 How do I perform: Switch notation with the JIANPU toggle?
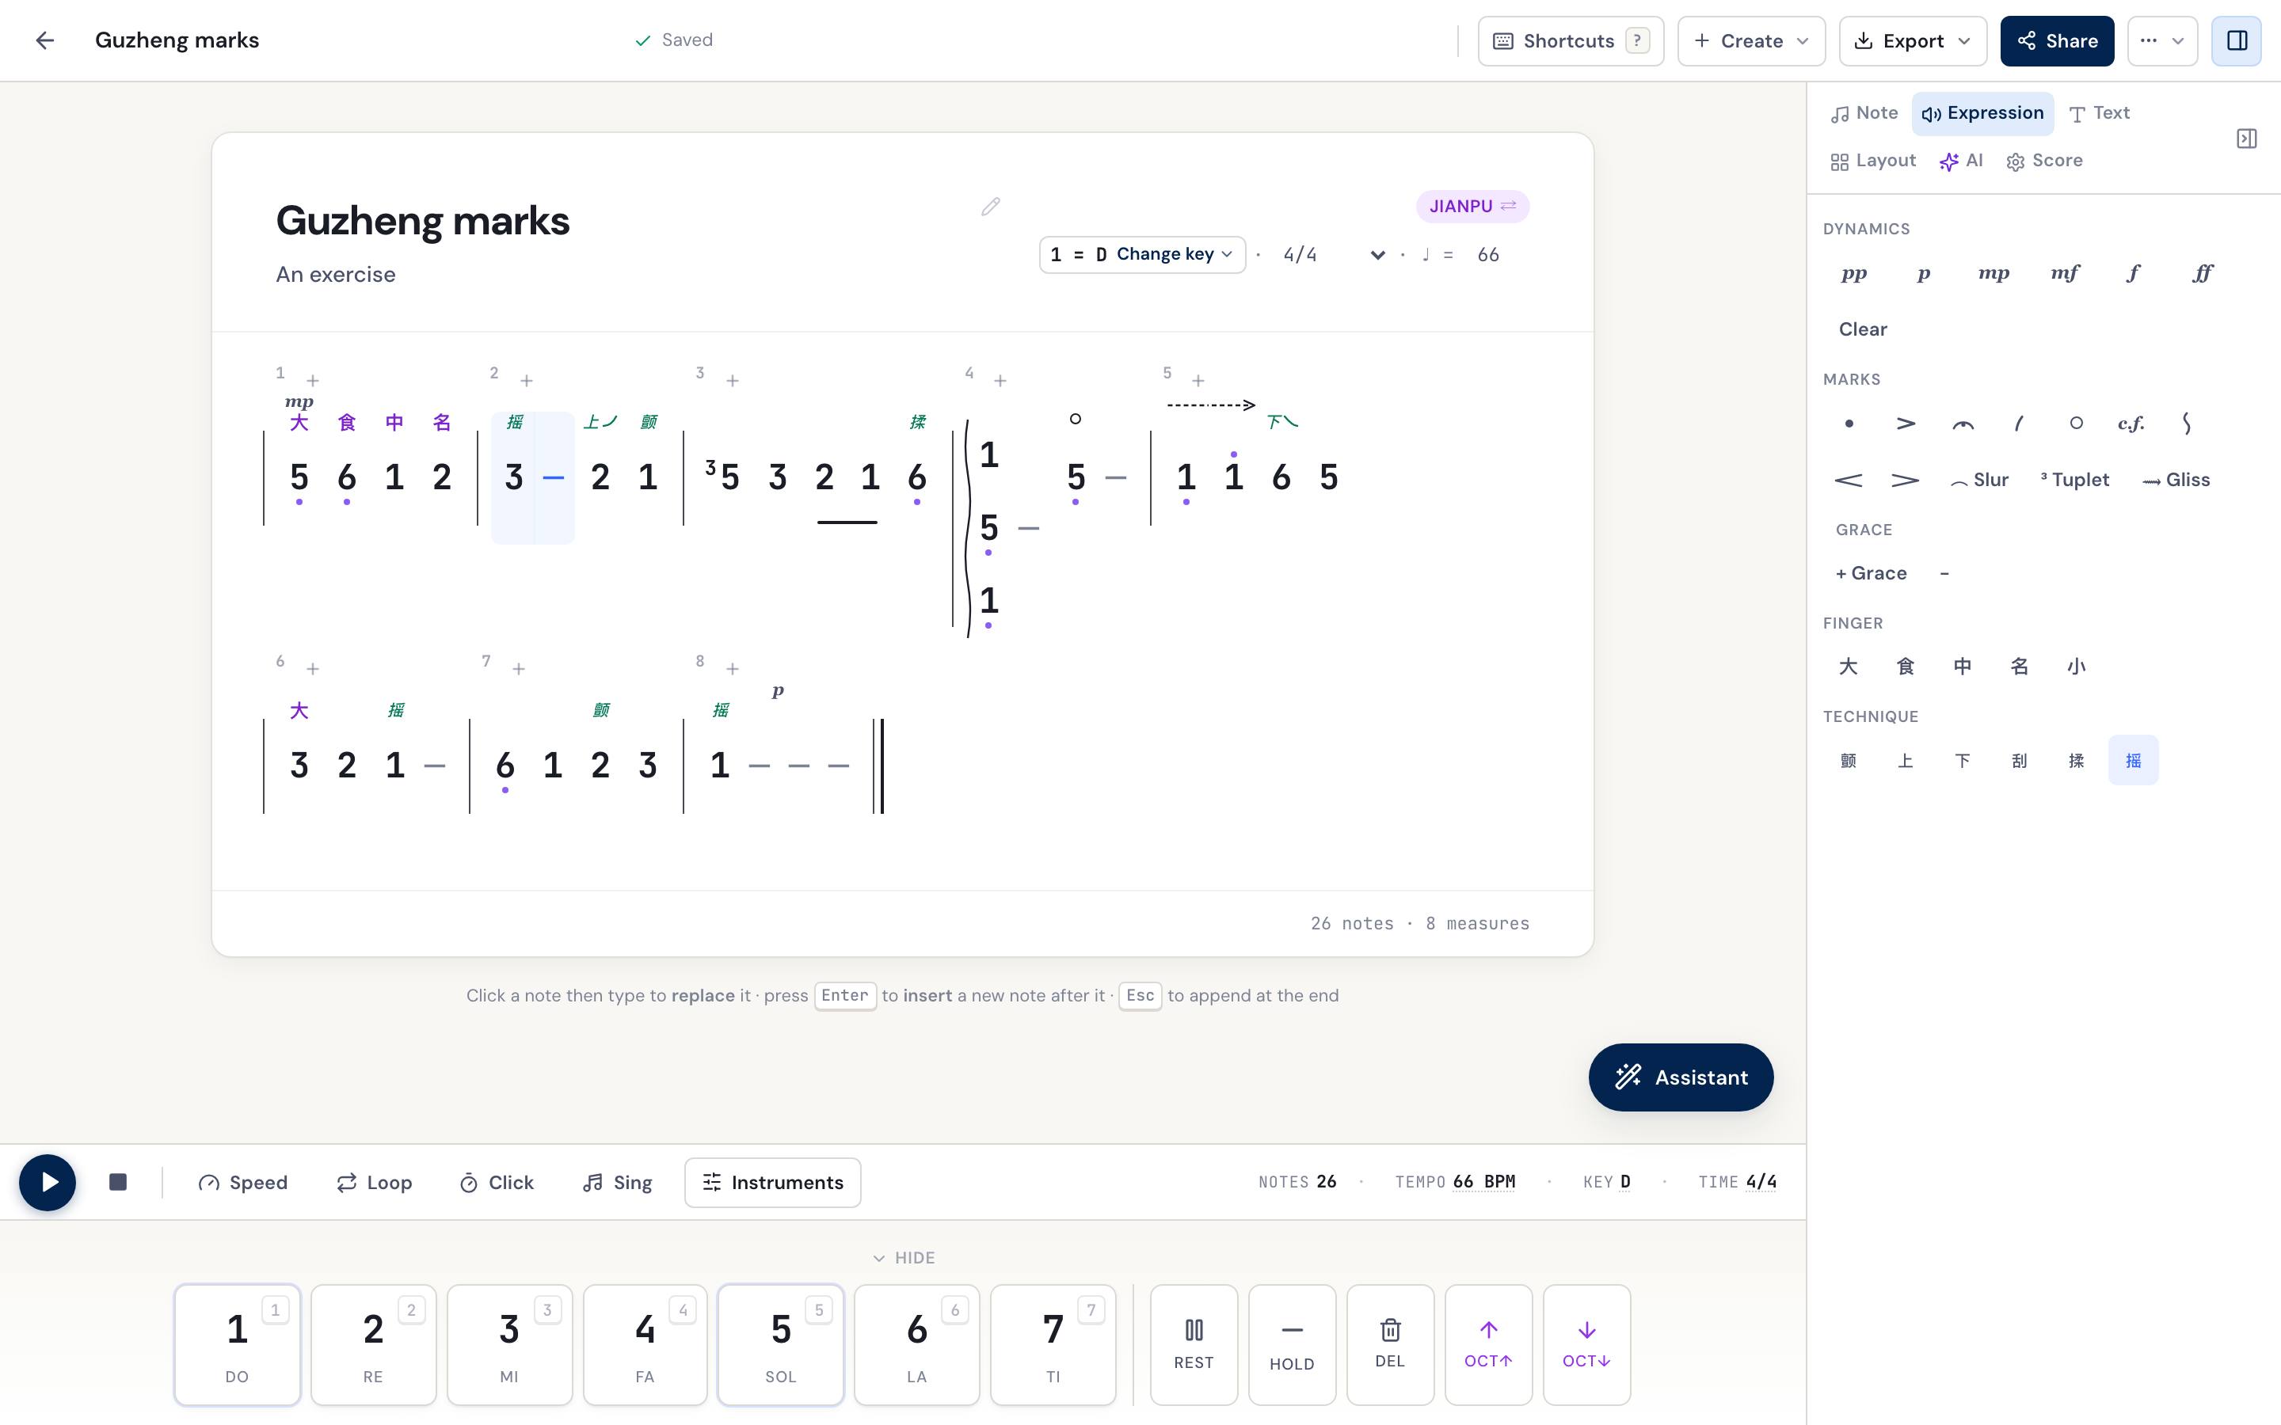coord(1472,207)
